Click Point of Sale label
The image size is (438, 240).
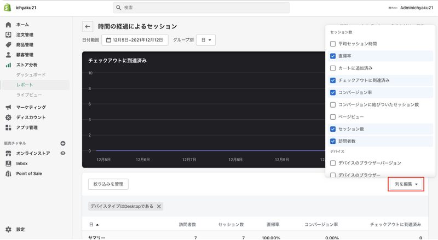(x=29, y=174)
